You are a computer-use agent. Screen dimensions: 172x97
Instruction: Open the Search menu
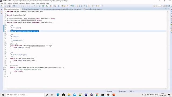click(x=28, y=3)
